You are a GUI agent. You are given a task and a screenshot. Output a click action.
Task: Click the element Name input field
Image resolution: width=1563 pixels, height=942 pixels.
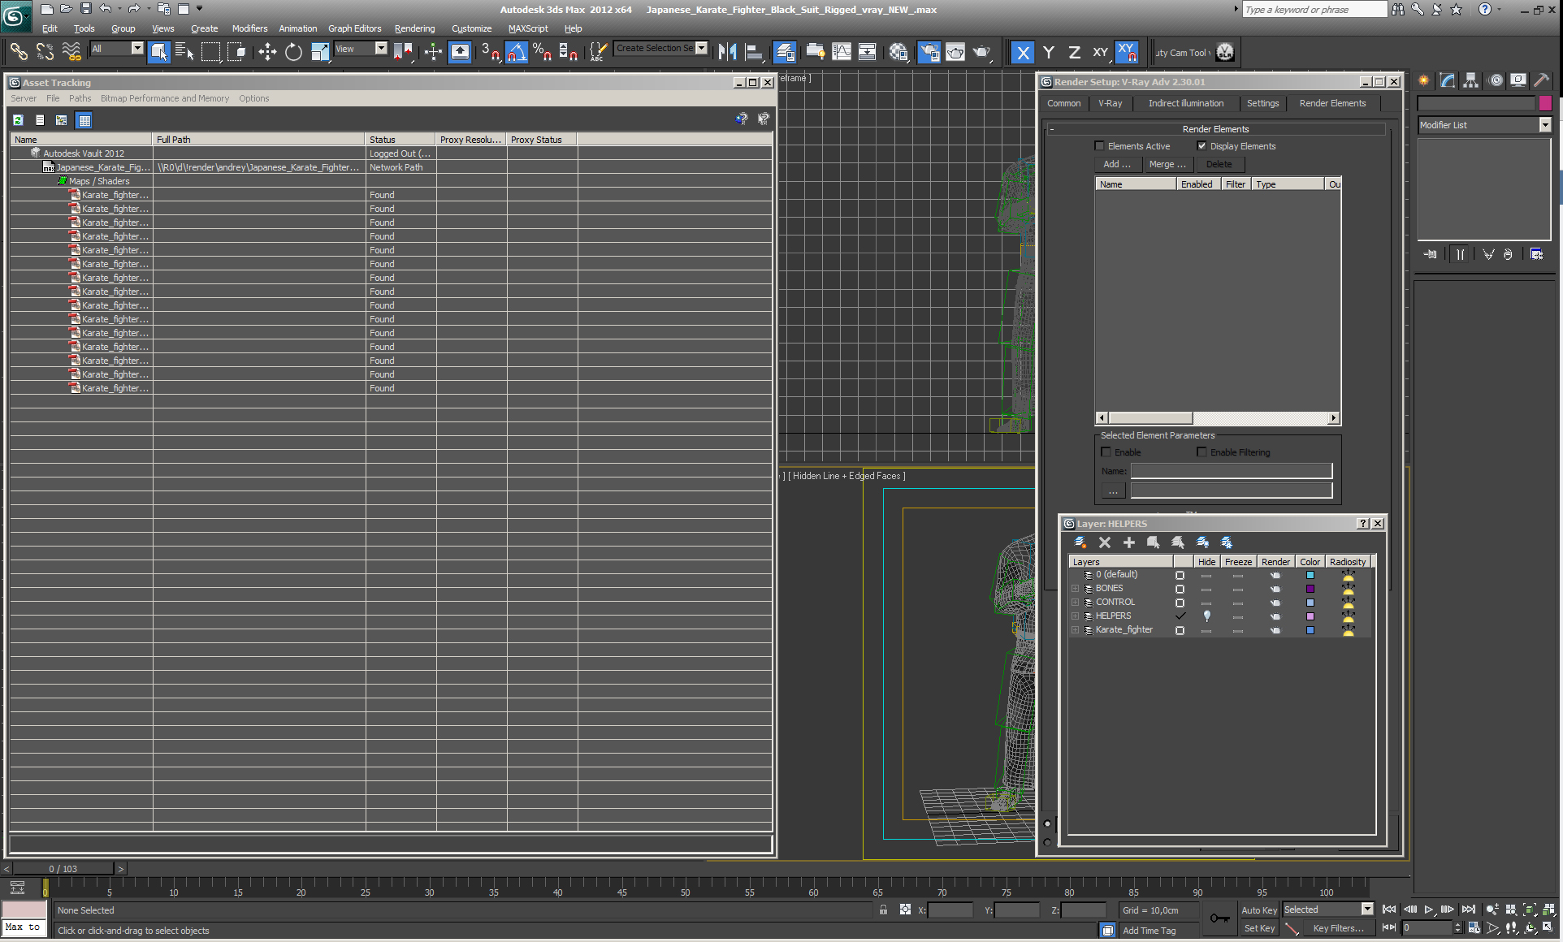[x=1232, y=471]
